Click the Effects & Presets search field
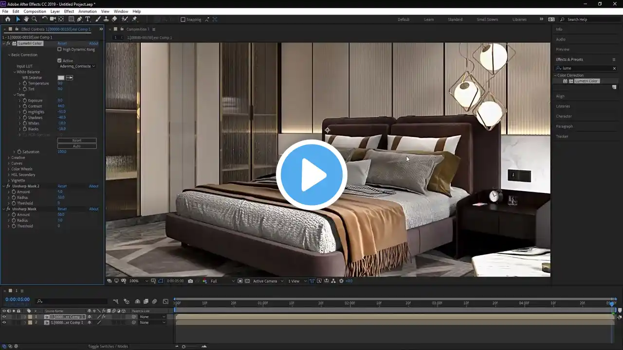This screenshot has height=350, width=623. pyautogui.click(x=586, y=68)
